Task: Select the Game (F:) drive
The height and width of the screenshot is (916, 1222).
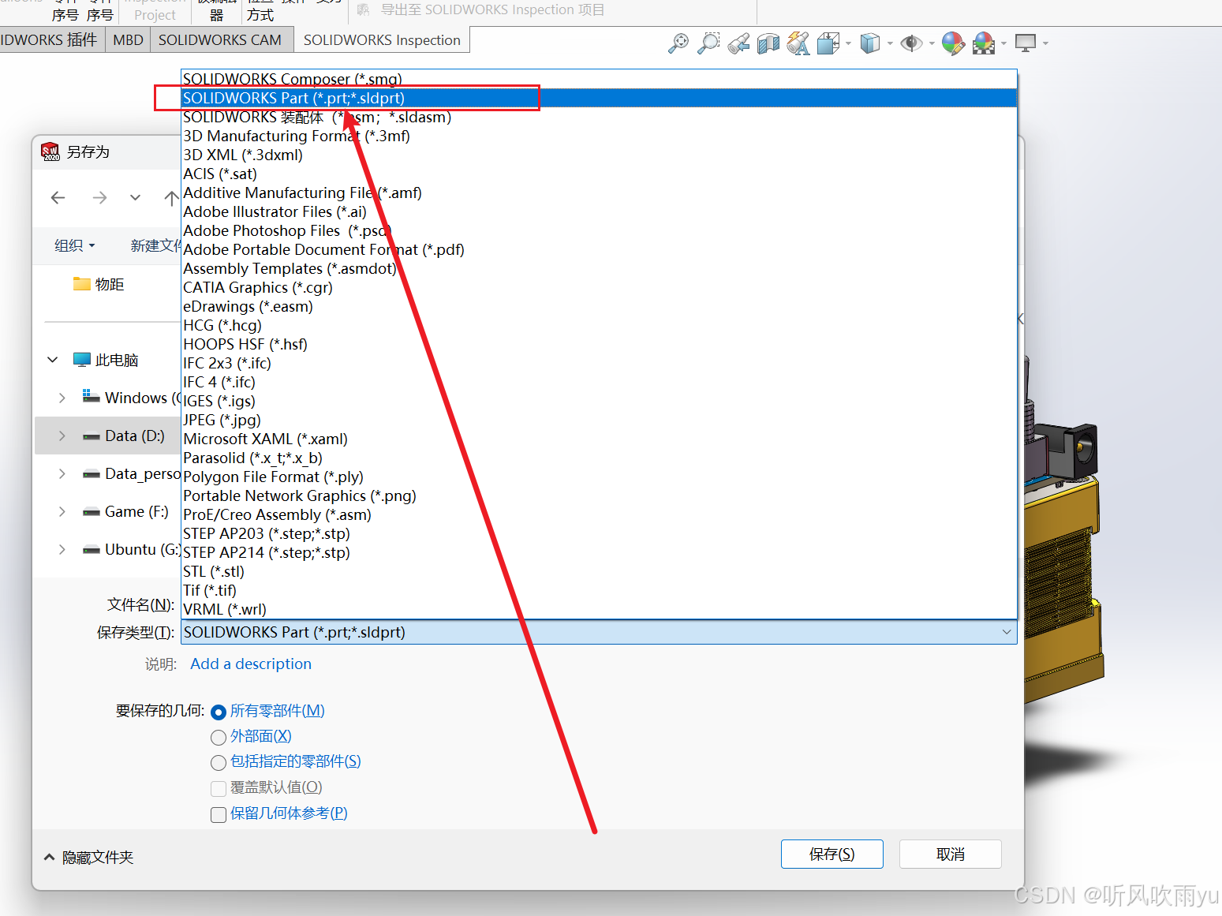Action: [x=125, y=511]
